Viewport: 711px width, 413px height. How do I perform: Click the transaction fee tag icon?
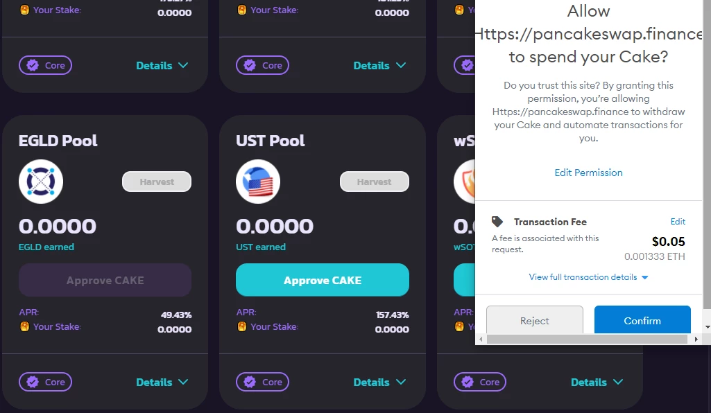497,222
